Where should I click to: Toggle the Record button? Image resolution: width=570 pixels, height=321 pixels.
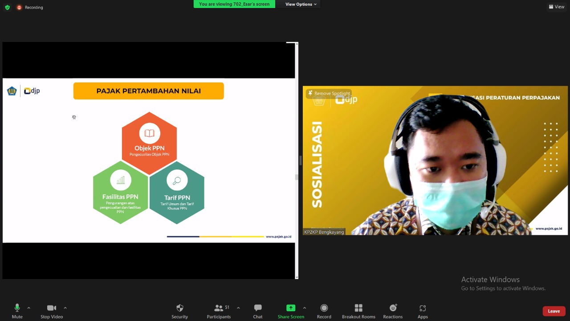pos(324,308)
